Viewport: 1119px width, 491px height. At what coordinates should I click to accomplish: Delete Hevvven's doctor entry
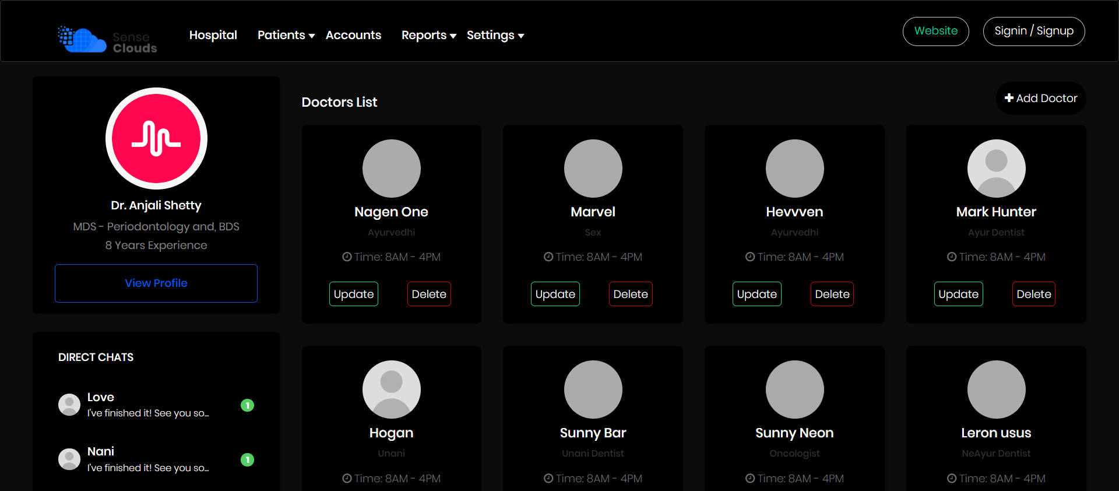pyautogui.click(x=832, y=294)
